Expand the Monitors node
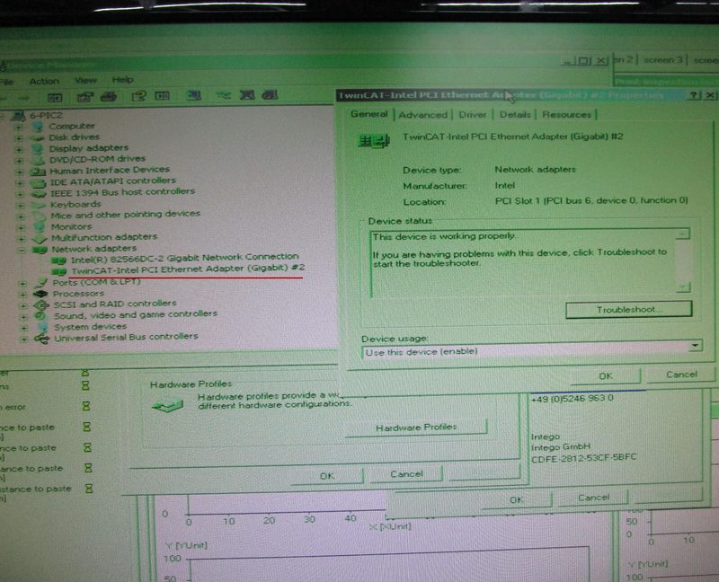719x582 pixels. [21, 227]
